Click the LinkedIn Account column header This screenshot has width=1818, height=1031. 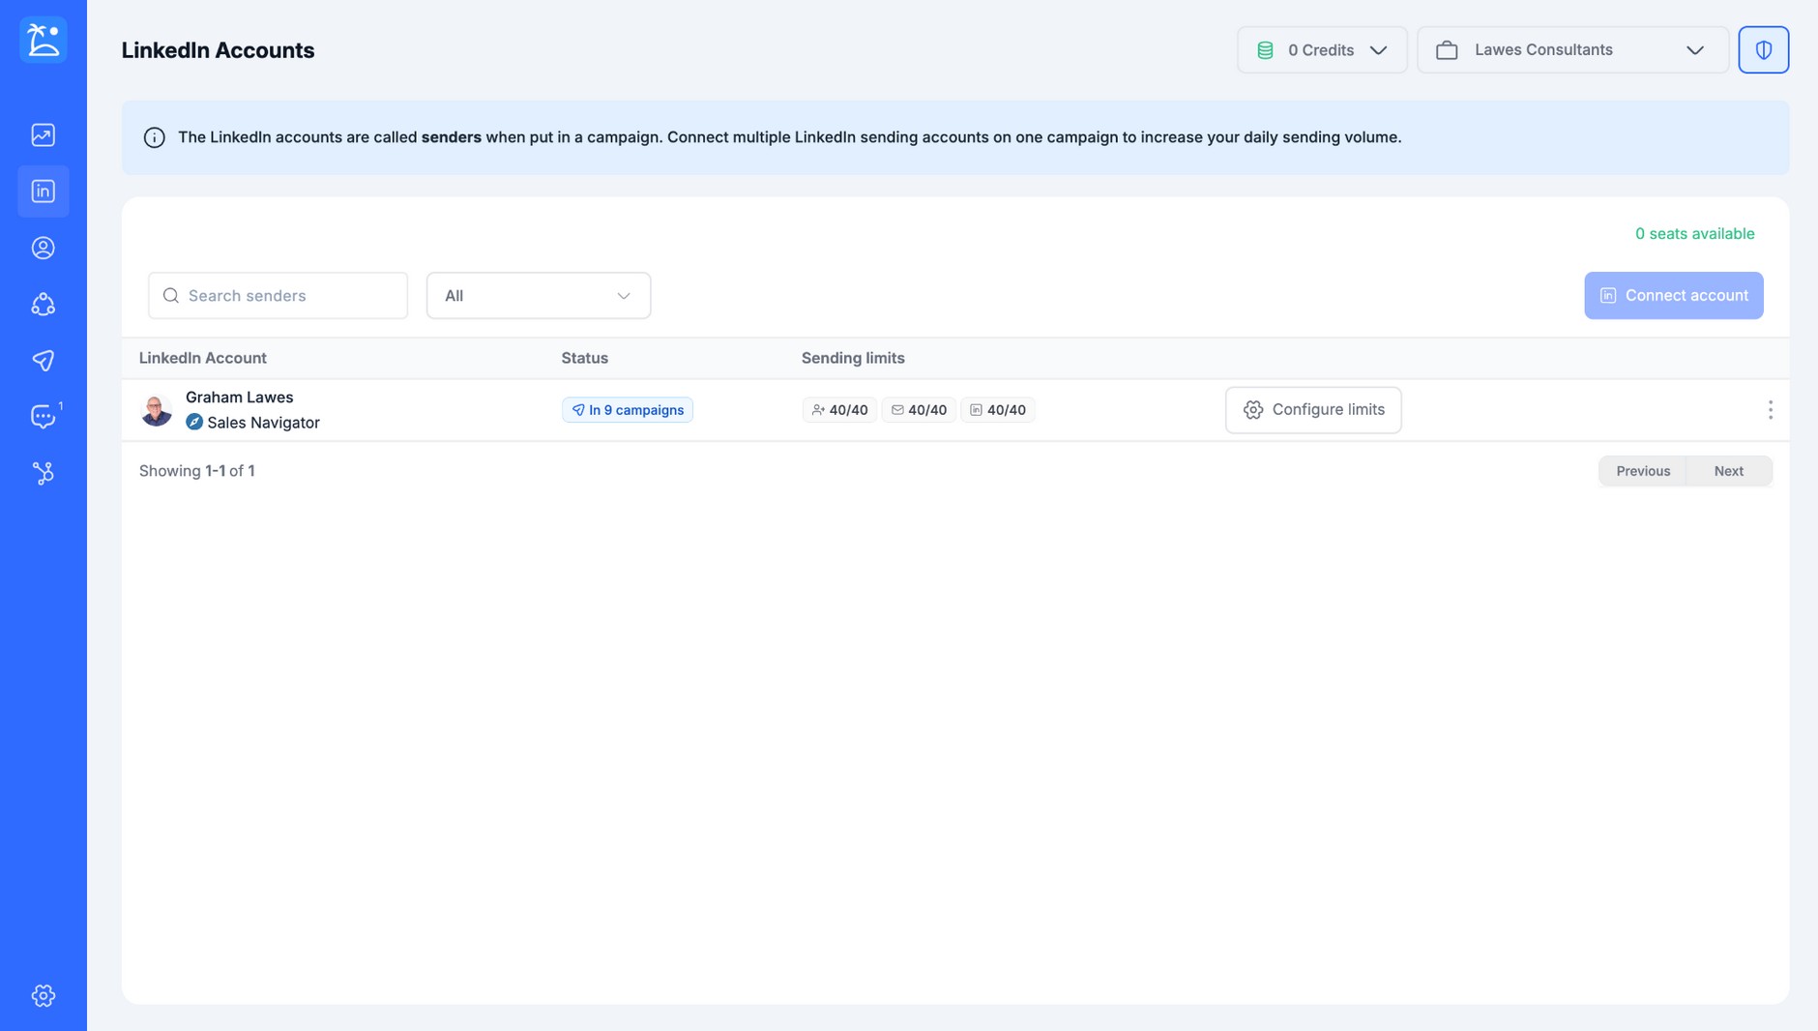coord(202,358)
